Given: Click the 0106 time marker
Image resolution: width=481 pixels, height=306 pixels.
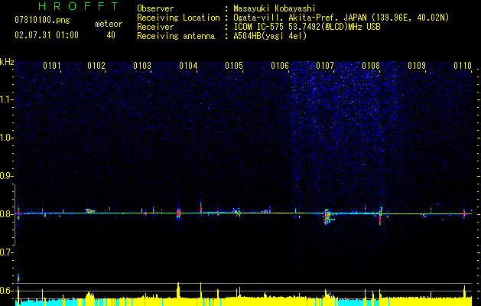Looking at the screenshot, I should 280,66.
